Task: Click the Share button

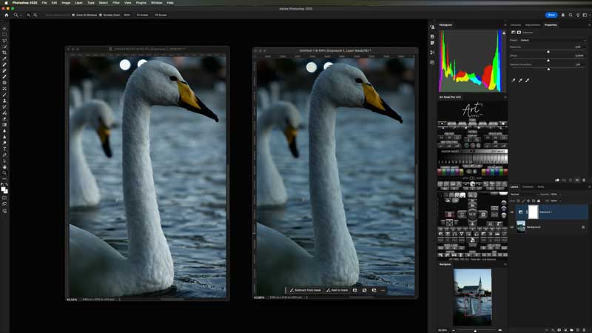Action: (551, 15)
